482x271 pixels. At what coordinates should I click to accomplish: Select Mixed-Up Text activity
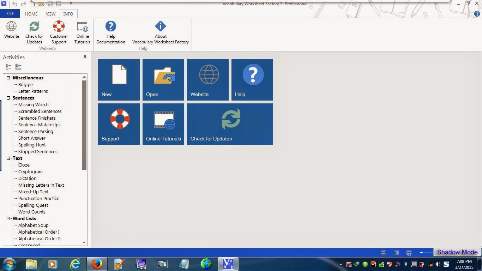(34, 192)
